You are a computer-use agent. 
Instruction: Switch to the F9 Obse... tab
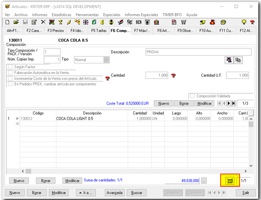click(x=185, y=30)
